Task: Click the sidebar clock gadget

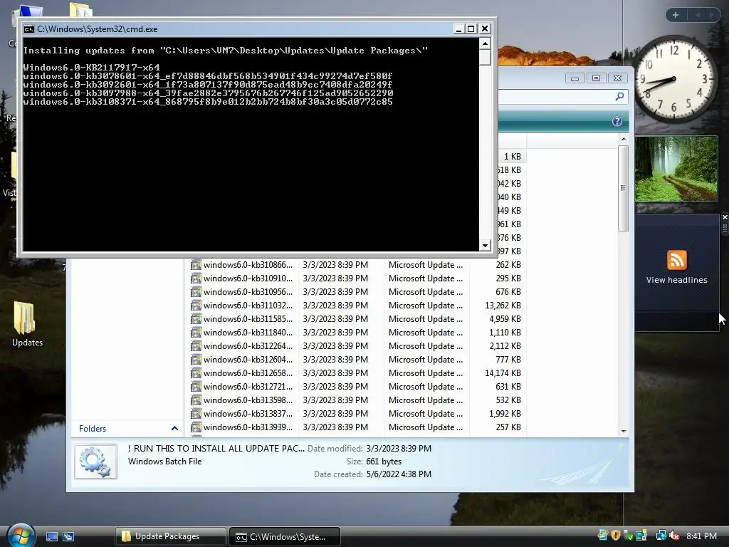Action: pyautogui.click(x=673, y=80)
